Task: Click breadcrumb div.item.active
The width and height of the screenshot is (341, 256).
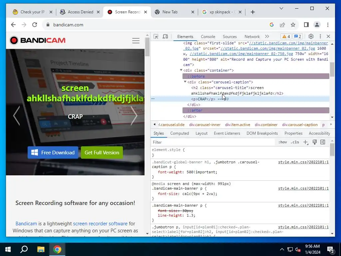Action: (237, 125)
